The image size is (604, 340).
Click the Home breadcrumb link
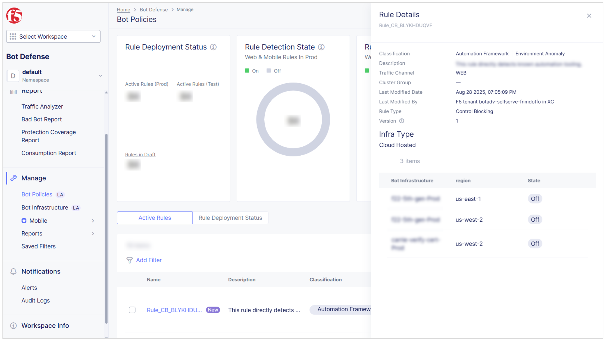point(123,10)
